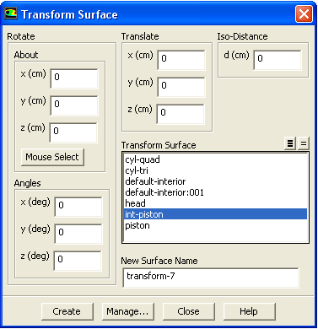Open Help for Transform Surface

[249, 311]
